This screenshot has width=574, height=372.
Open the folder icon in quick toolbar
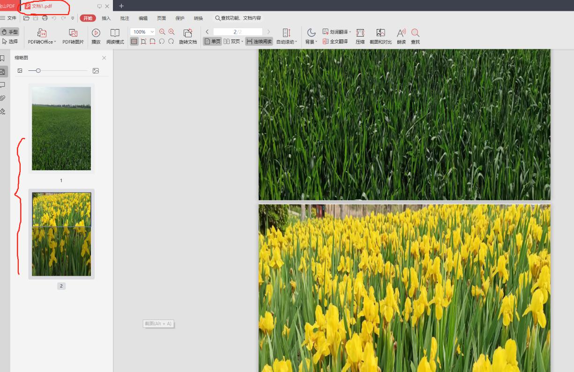(x=26, y=18)
